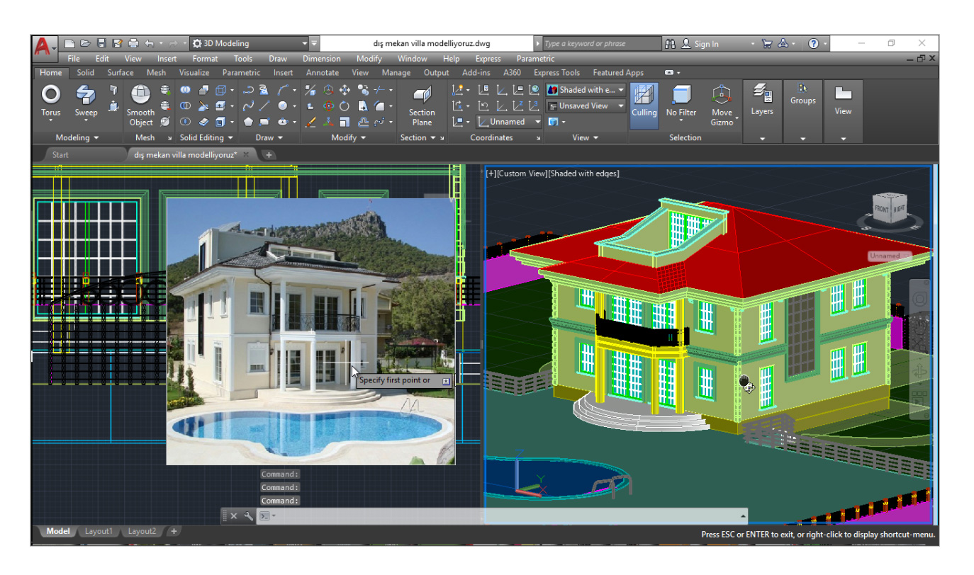The image size is (974, 575).
Task: Select the Torus modeling tool
Action: tap(50, 99)
